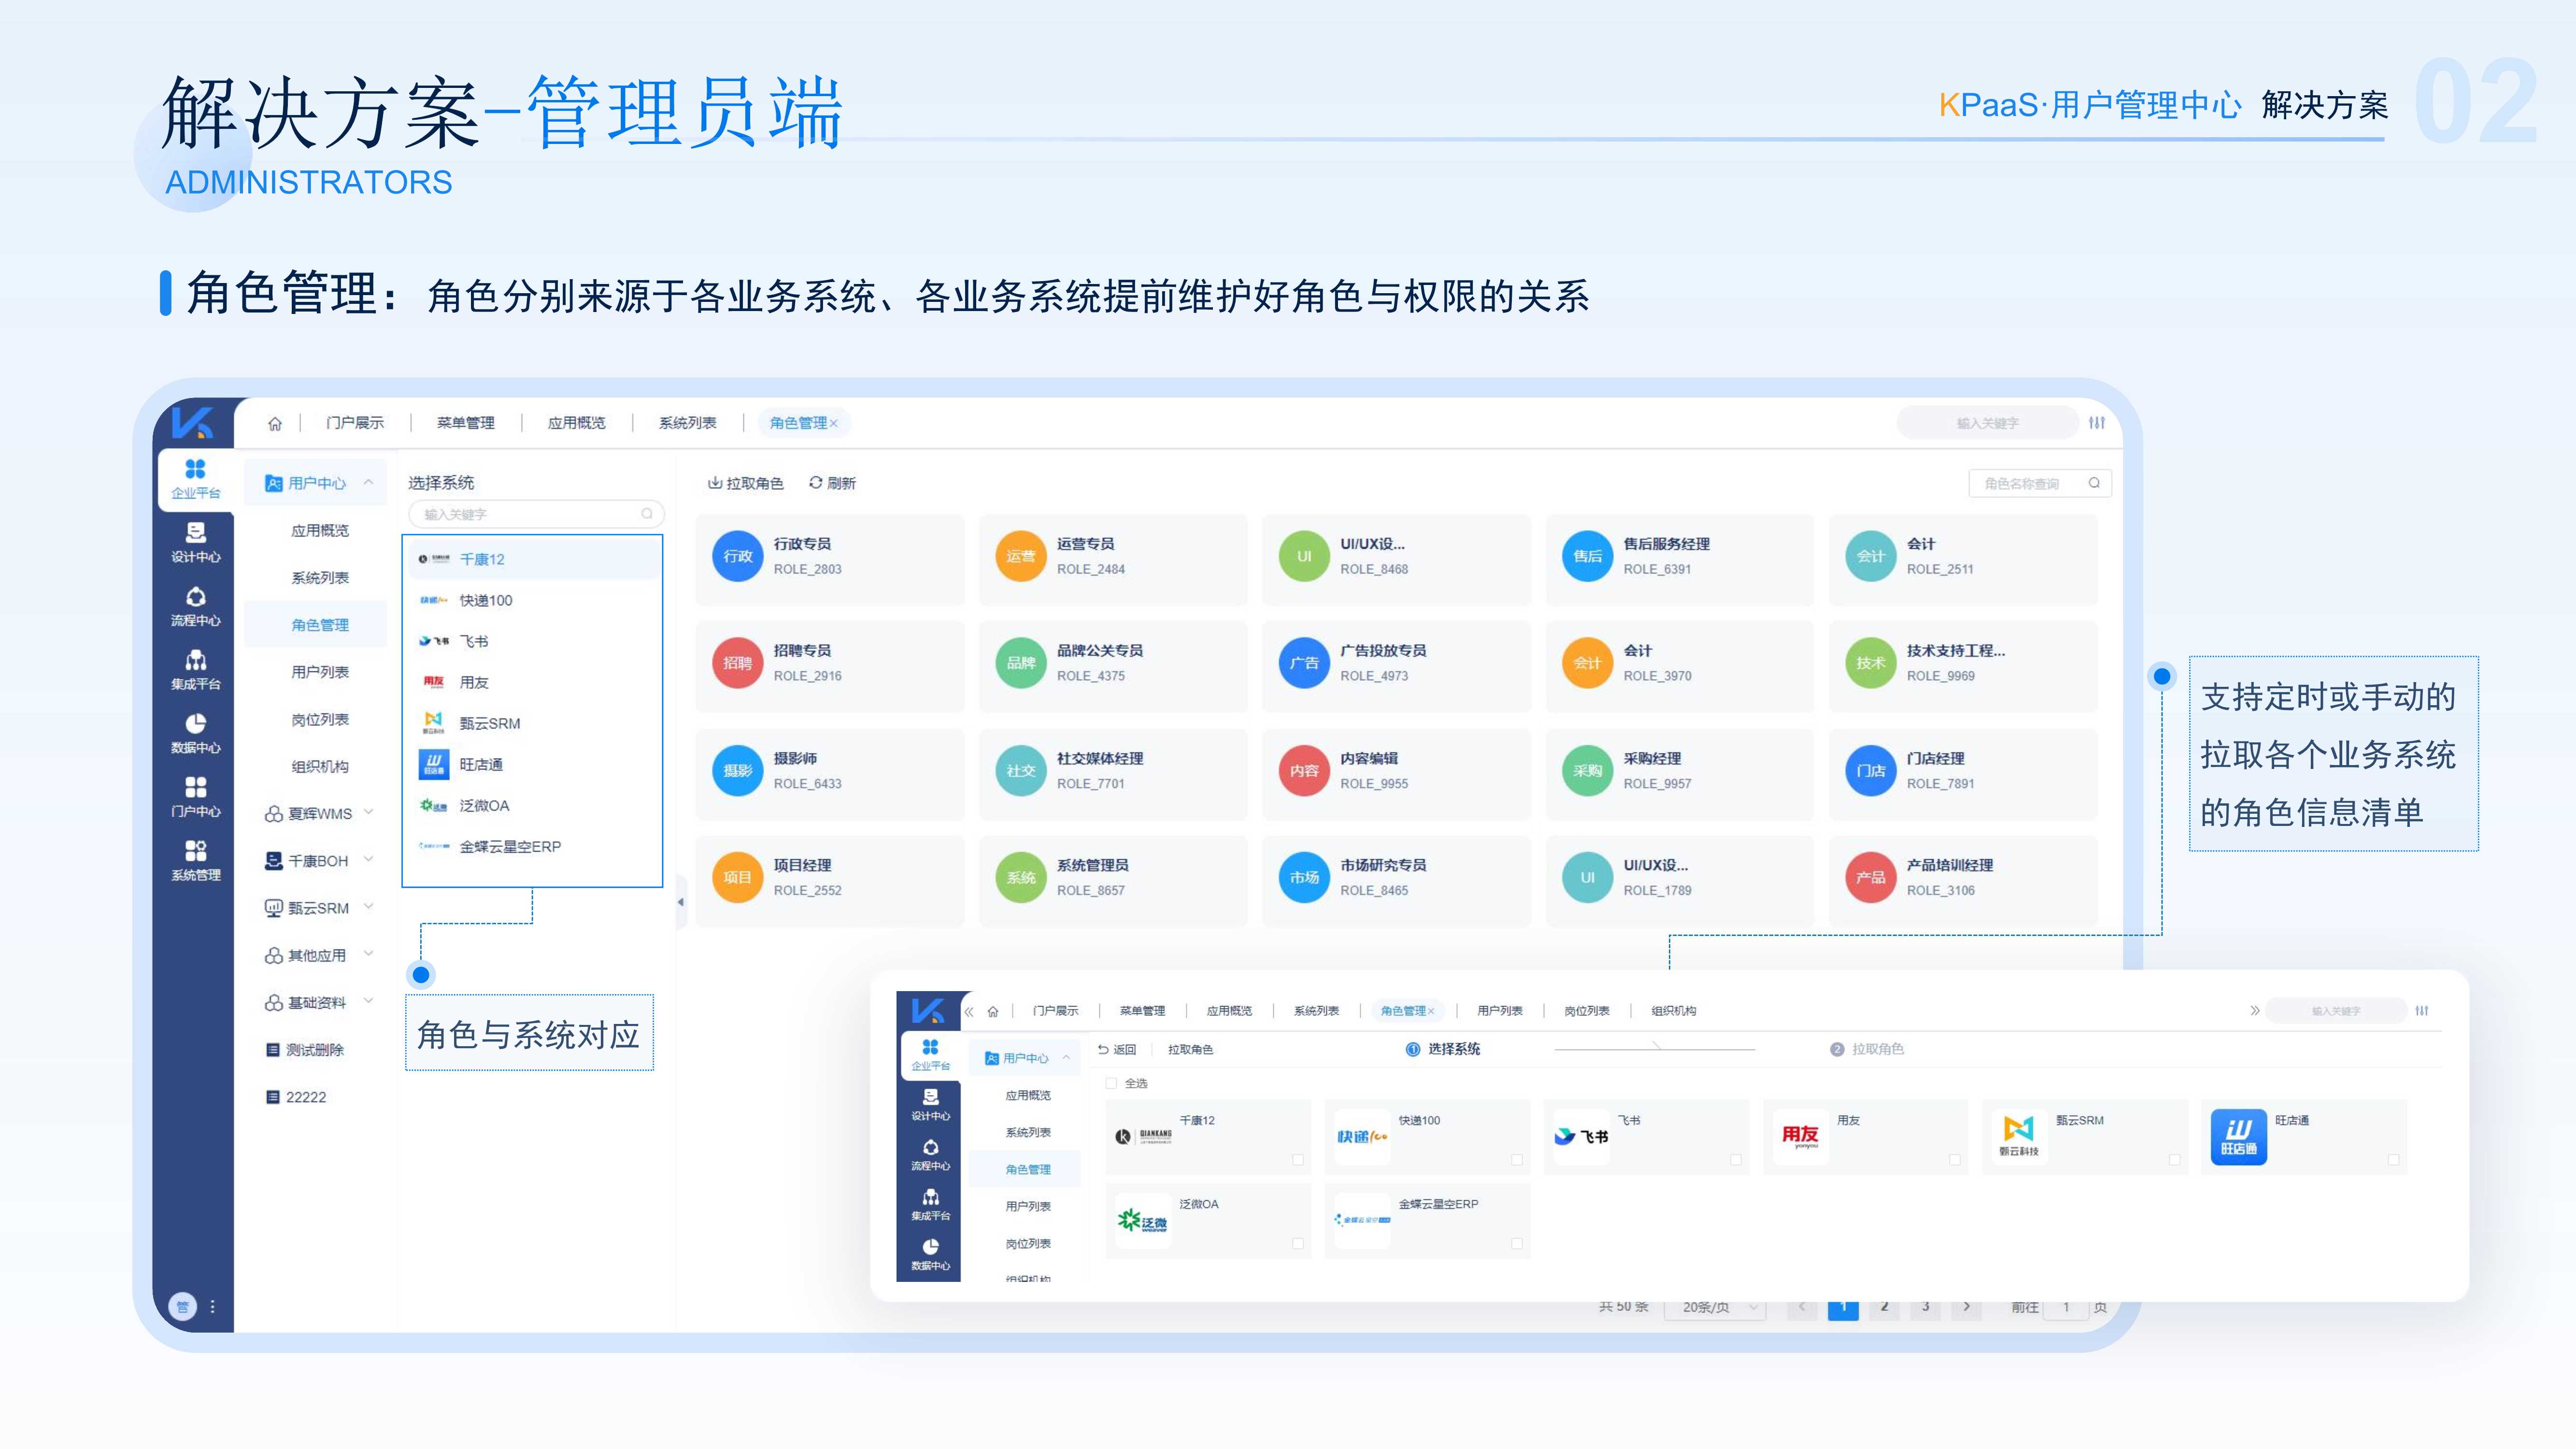The width and height of the screenshot is (2576, 1449).
Task: Check the 快递100 system card checkbox
Action: 1516,1160
